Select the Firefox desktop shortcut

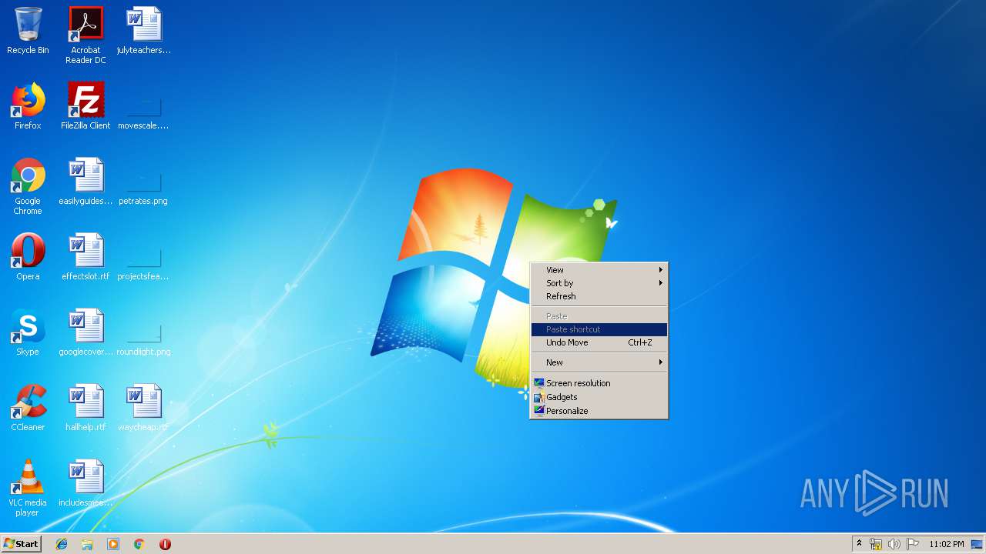pyautogui.click(x=28, y=106)
